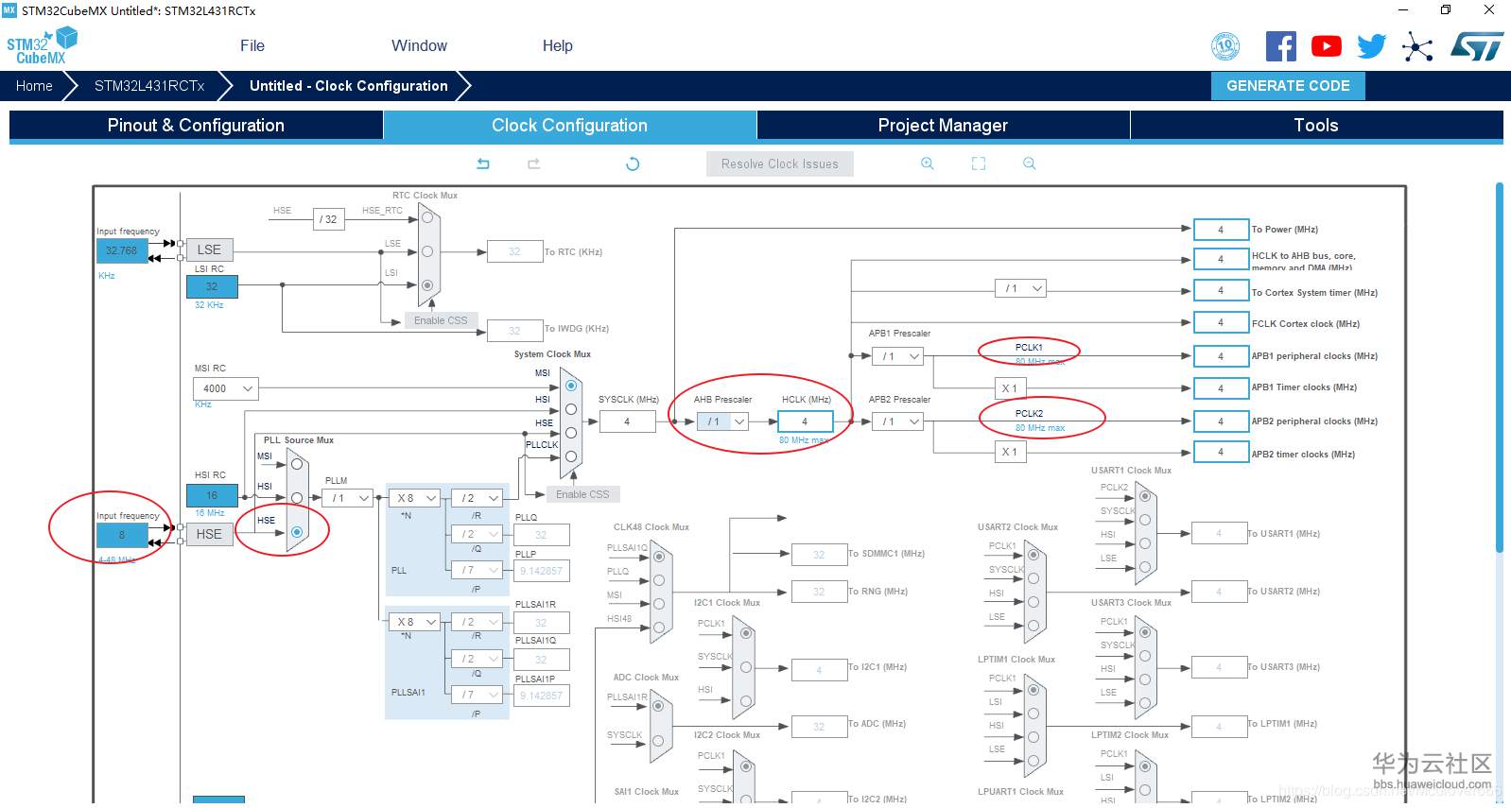The image size is (1511, 808).
Task: Select MSI in System Clock Mux
Action: (x=571, y=386)
